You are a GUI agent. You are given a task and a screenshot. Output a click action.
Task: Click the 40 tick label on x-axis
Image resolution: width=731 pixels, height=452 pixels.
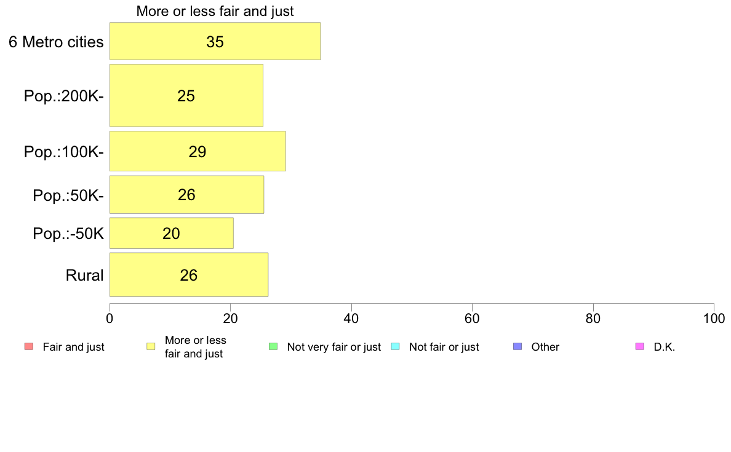click(x=351, y=318)
